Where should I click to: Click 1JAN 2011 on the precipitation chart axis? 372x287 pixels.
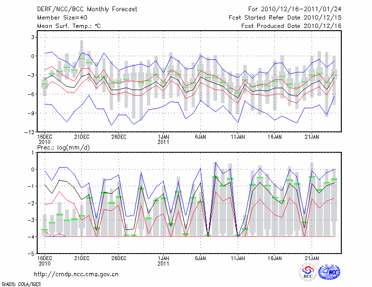tap(163, 261)
